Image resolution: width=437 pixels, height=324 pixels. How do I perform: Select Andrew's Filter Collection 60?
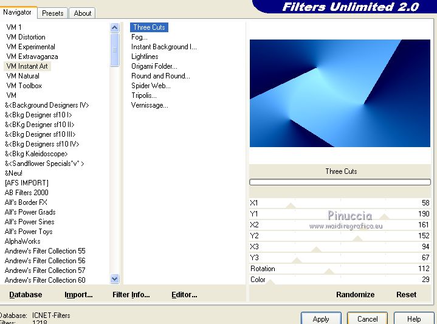45,280
